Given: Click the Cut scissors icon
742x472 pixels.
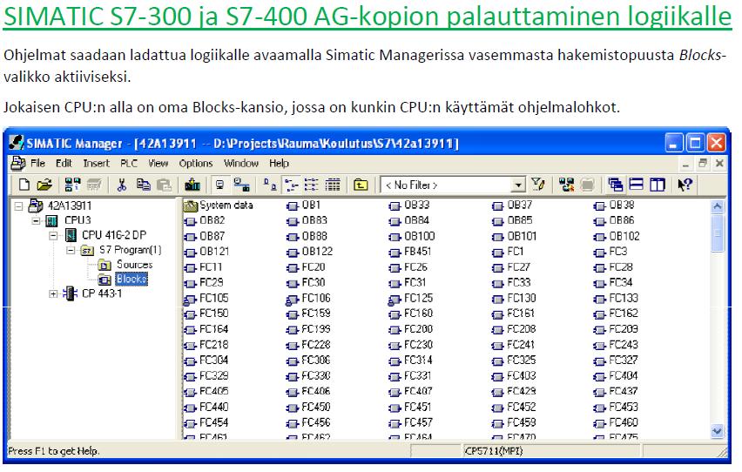Looking at the screenshot, I should pyautogui.click(x=122, y=184).
